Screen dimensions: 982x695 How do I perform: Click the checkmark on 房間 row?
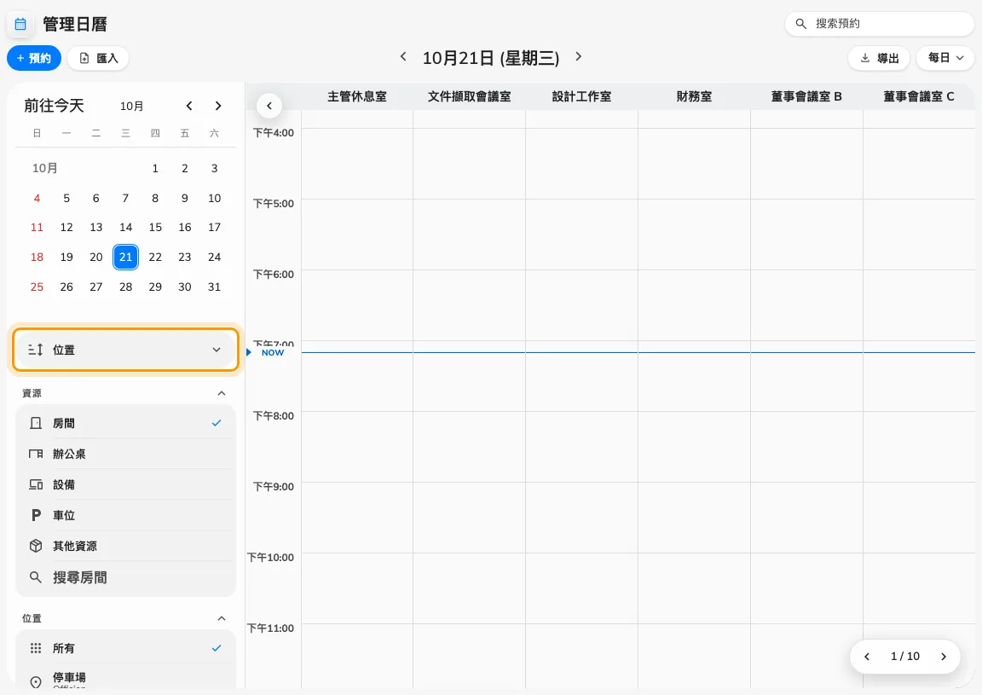point(216,423)
